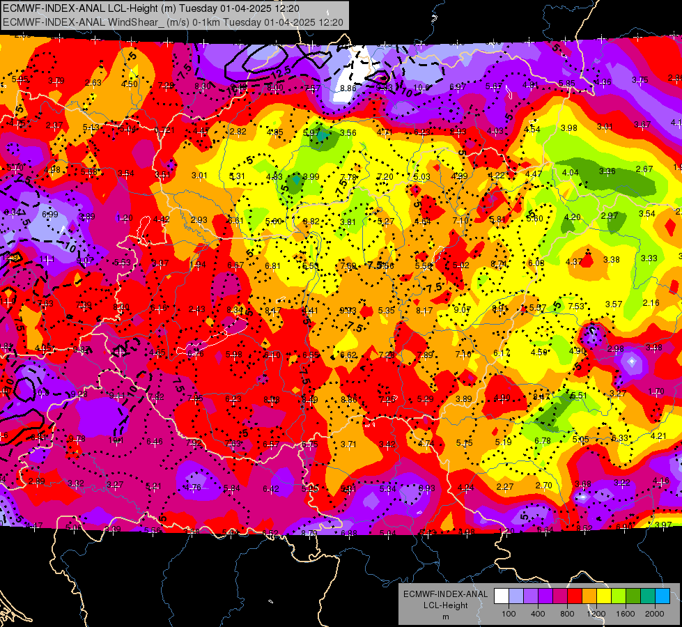The image size is (682, 627).
Task: Click the wind shear value 6.99
Action: point(50,214)
